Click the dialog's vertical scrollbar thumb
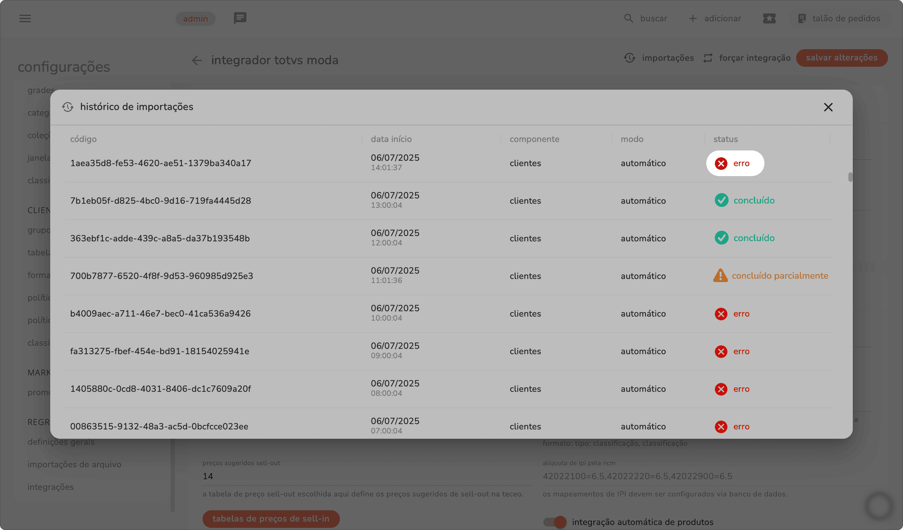 pos(850,177)
